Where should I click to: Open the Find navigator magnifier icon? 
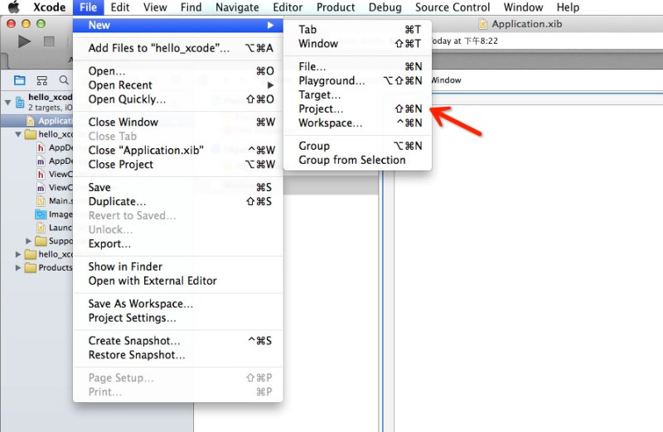pos(64,80)
